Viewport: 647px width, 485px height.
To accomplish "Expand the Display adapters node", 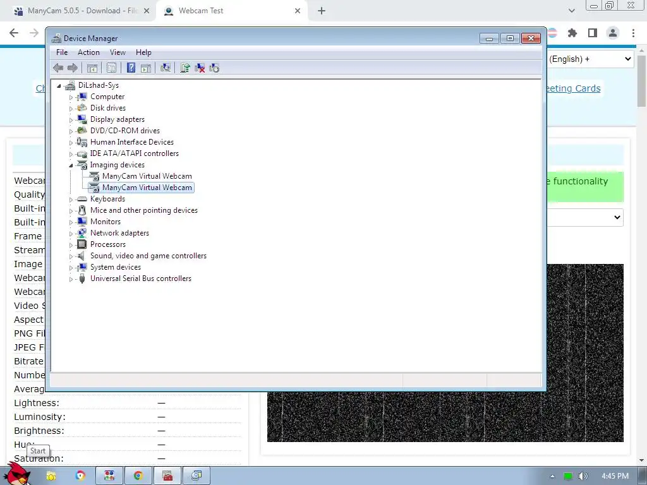I will pos(71,120).
